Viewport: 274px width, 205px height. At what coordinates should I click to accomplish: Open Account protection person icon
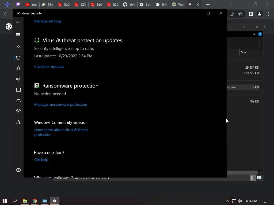click(x=18, y=69)
